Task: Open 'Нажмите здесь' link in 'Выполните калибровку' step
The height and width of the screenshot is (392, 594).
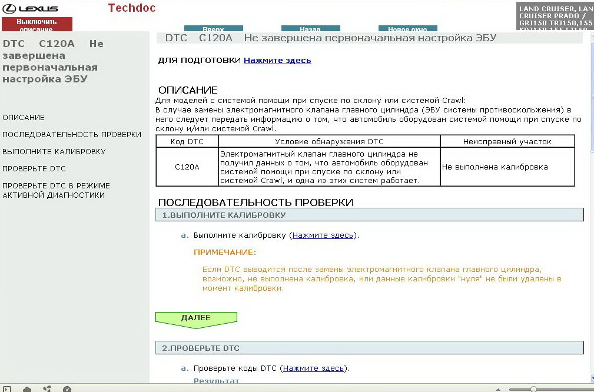Action: click(x=323, y=235)
